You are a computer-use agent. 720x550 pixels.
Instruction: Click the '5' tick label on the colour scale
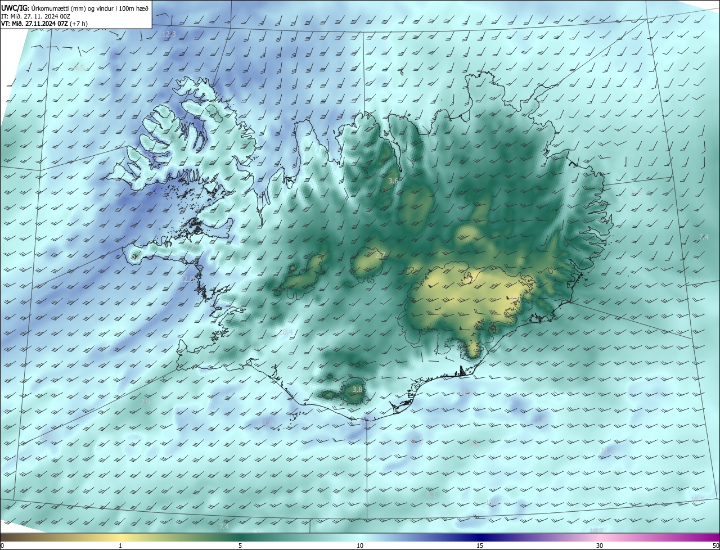tap(240, 546)
